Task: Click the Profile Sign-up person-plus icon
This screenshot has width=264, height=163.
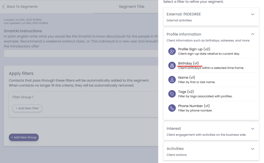Action: point(172,51)
